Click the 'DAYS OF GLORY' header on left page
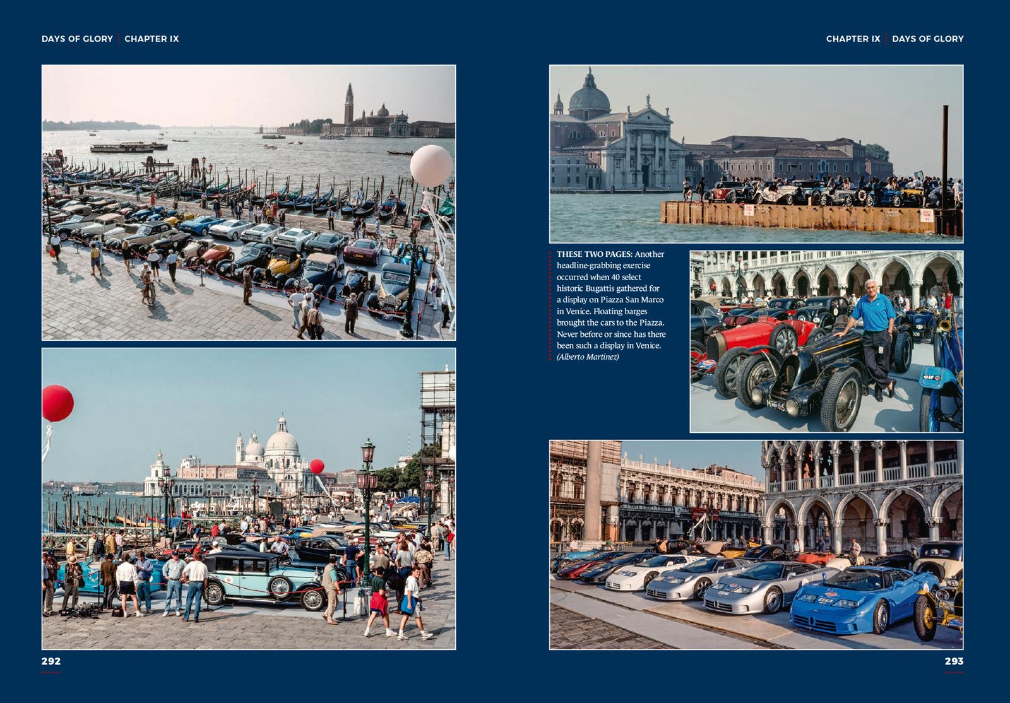The height and width of the screenshot is (703, 1010). [77, 38]
